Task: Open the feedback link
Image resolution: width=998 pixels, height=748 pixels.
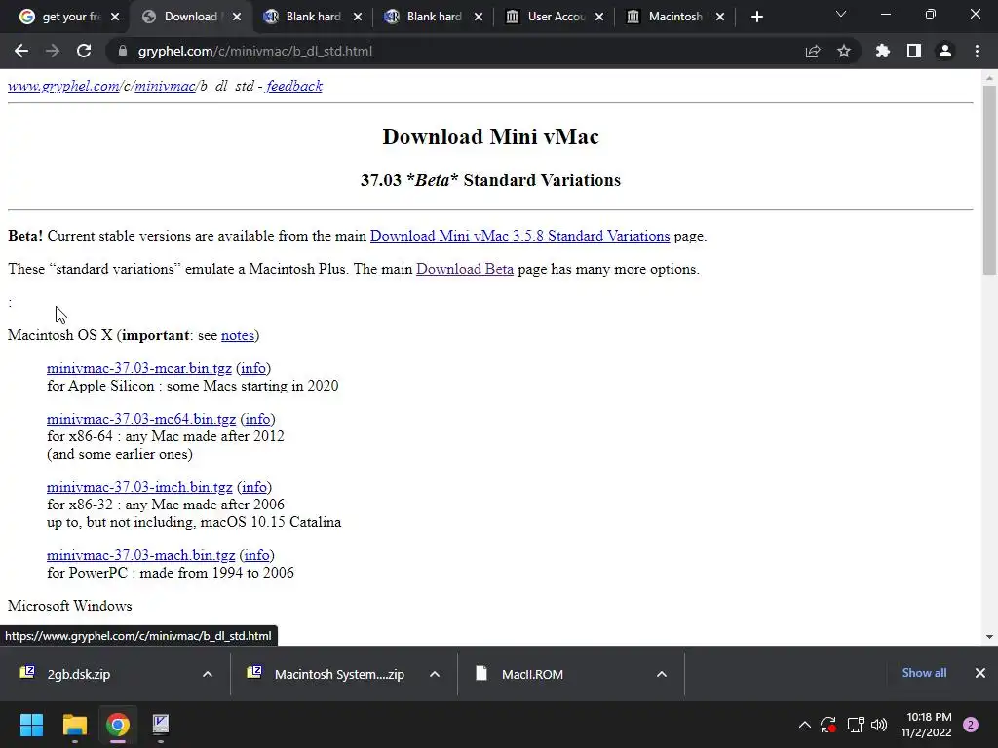Action: pyautogui.click(x=294, y=86)
